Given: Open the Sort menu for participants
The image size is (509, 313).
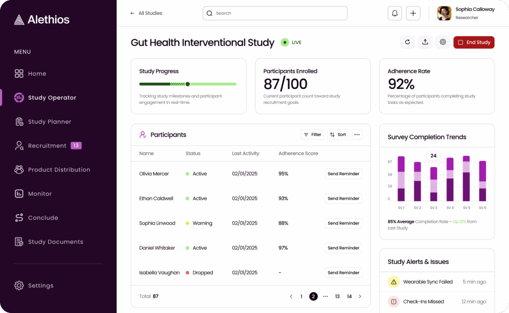Looking at the screenshot, I should pos(338,134).
